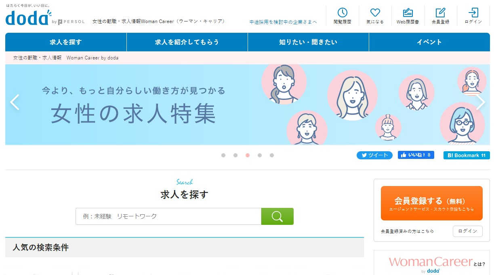Click the 人気の検索条件 heading

[x=41, y=247]
